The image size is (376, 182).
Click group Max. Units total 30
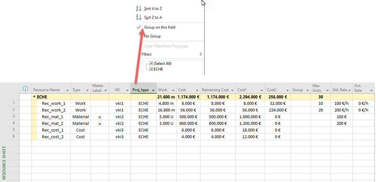coord(321,97)
